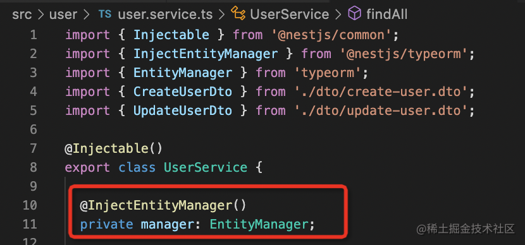Click the findAll method cube icon

(x=355, y=14)
